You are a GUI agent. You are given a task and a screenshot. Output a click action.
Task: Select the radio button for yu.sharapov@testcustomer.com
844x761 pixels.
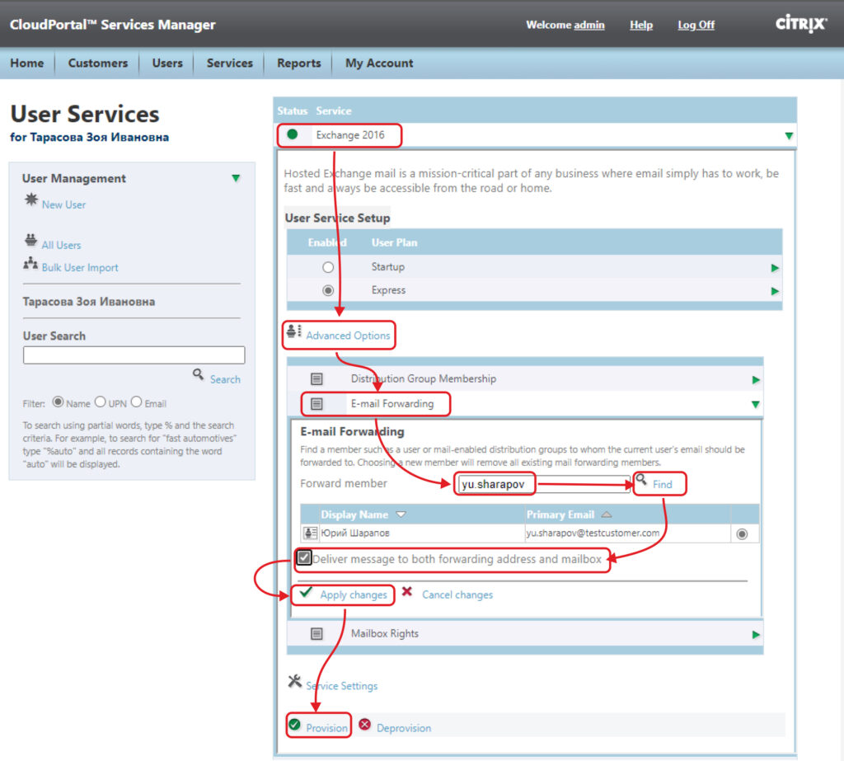coord(742,534)
